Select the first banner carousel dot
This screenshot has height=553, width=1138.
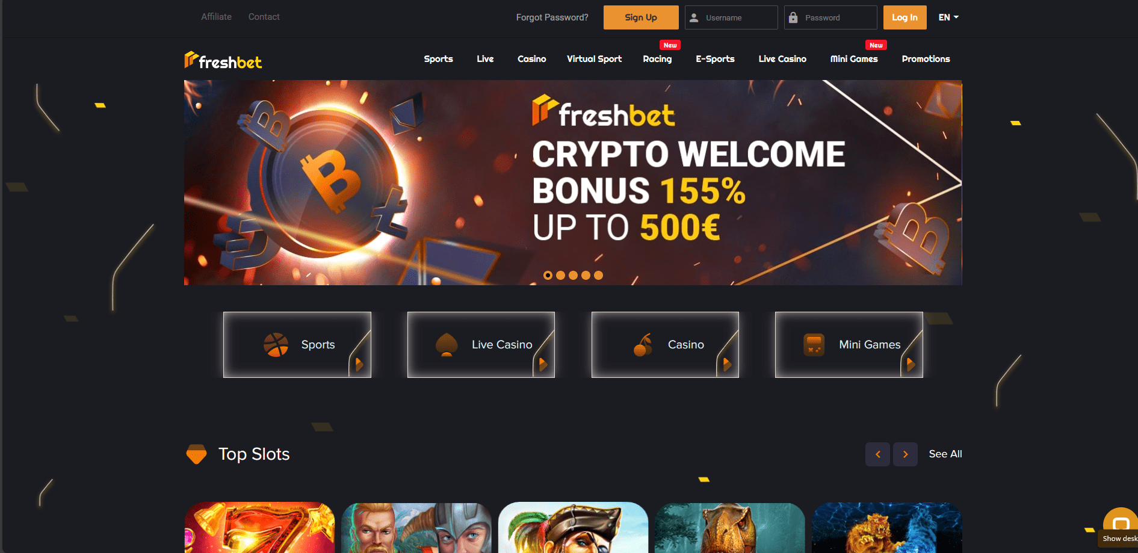point(548,275)
